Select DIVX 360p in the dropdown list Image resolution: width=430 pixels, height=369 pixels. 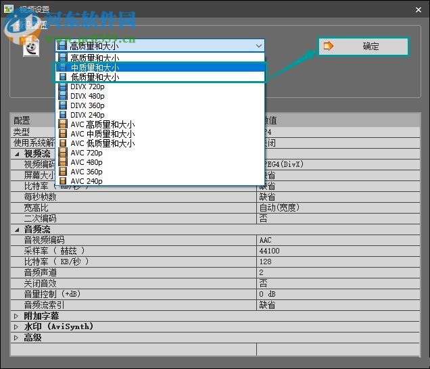click(x=160, y=105)
